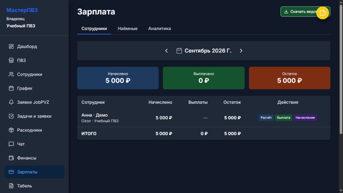343x193 pixels.
Task: Open Финансы in the sidebar
Action: click(34, 158)
